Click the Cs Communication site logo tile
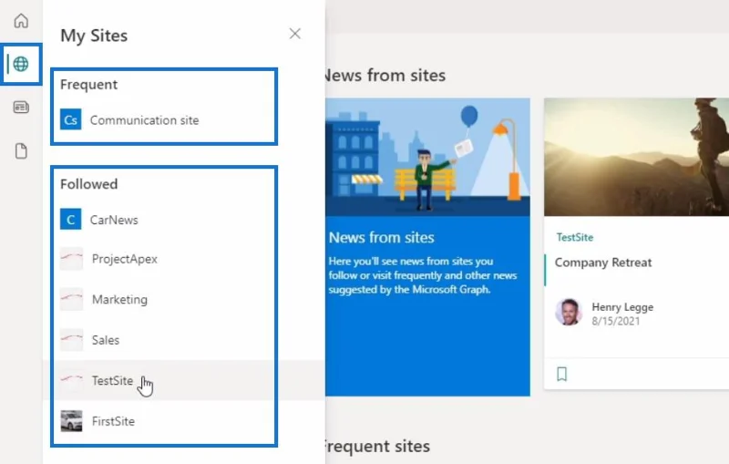729x464 pixels. (x=71, y=120)
